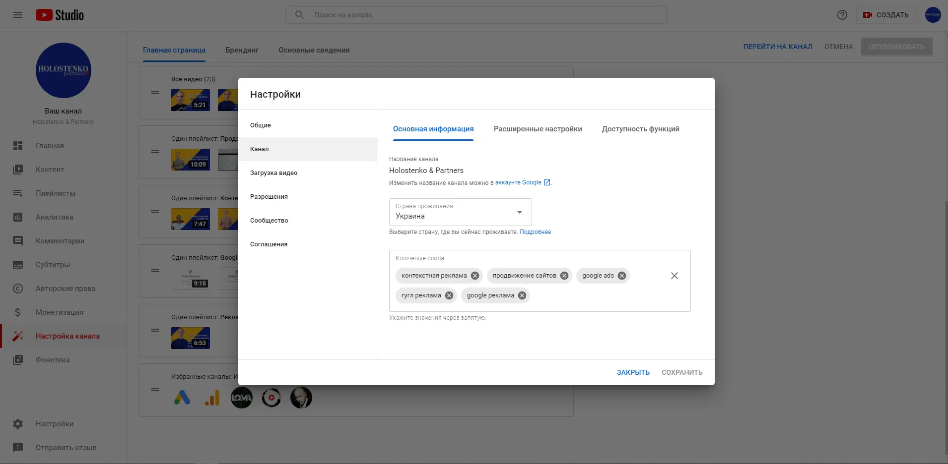
Task: Click the Google Ads featured channel icon
Action: pos(182,398)
